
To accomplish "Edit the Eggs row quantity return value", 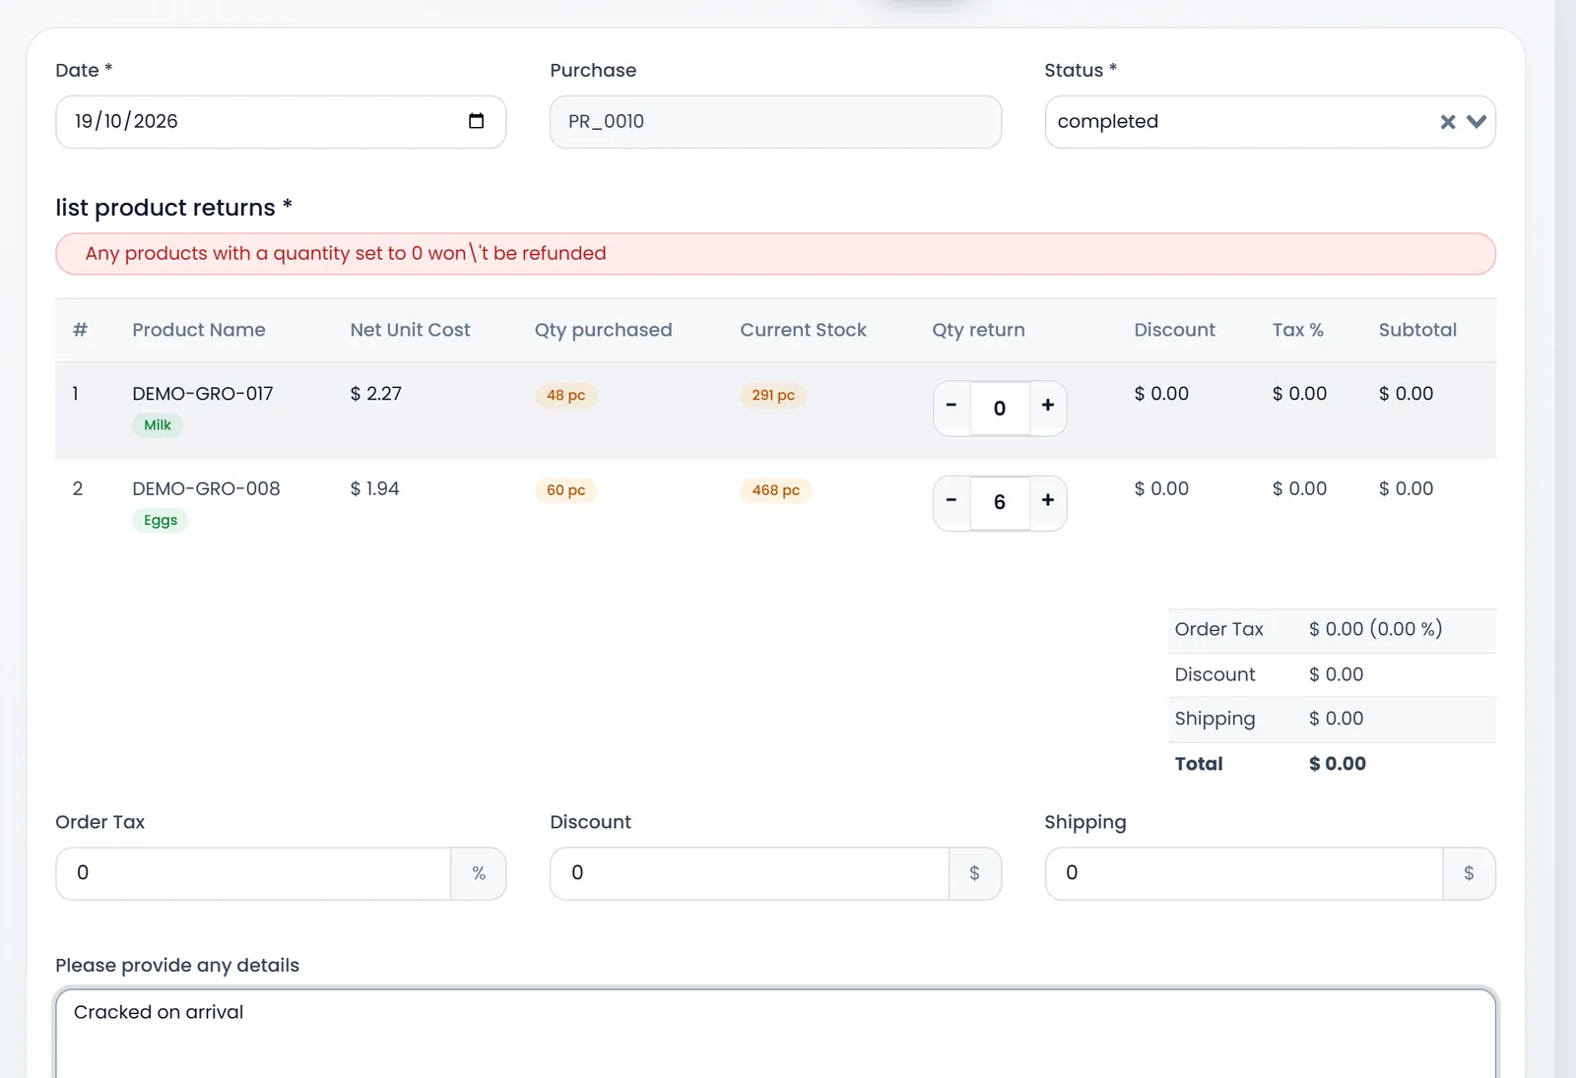I will pyautogui.click(x=1000, y=502).
